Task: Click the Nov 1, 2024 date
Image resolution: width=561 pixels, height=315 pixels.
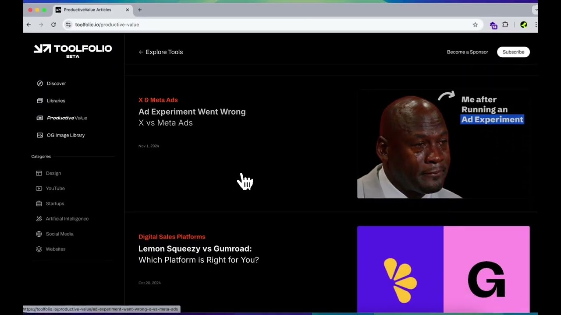Action: pos(149,146)
